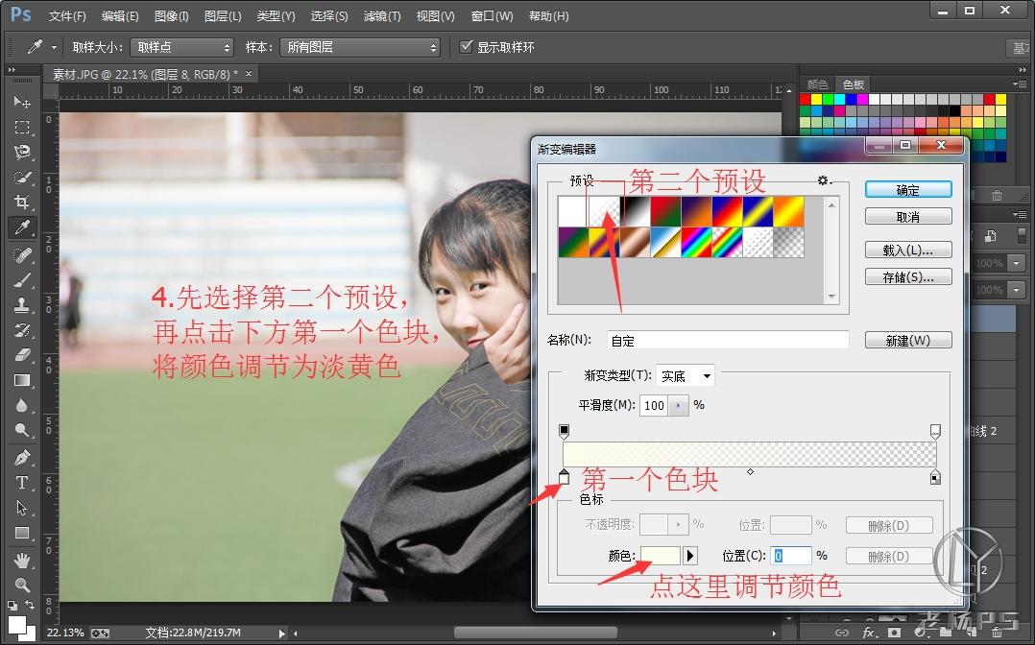Swap foreground and background colors
Image resolution: width=1035 pixels, height=645 pixels.
(30, 605)
